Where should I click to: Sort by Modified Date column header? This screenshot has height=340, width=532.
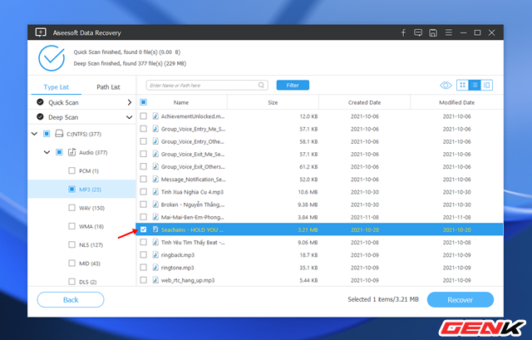click(456, 102)
